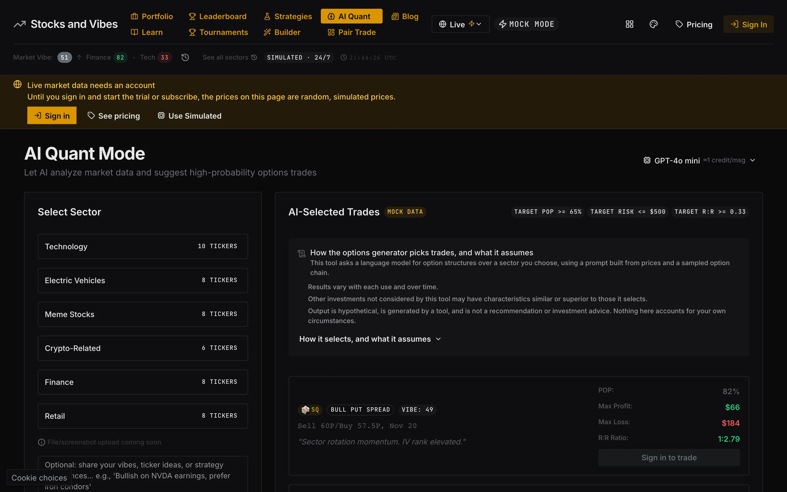Open the Portfolio nav item

[152, 16]
